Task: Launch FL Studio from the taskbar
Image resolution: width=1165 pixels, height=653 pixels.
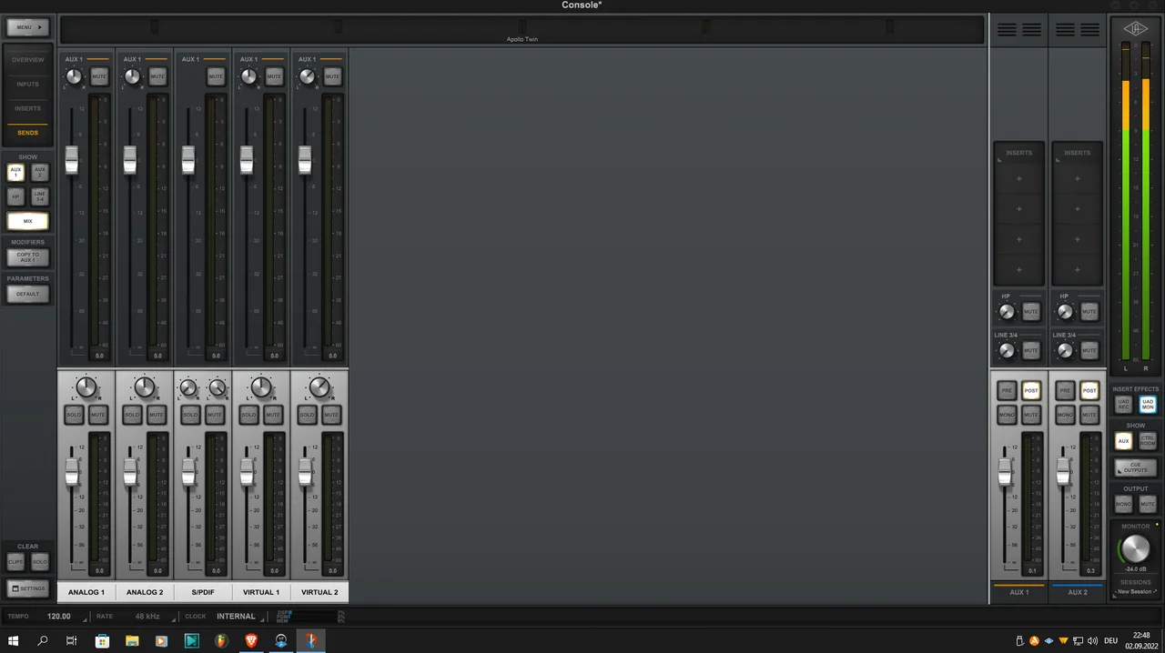Action: [221, 641]
